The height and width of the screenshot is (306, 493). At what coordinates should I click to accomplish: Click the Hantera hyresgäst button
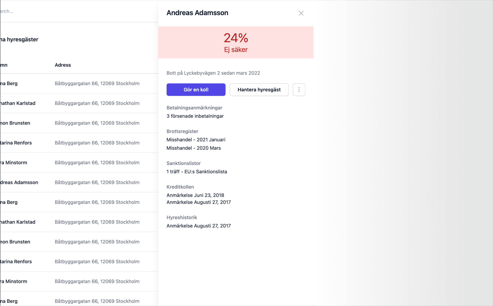tap(259, 90)
